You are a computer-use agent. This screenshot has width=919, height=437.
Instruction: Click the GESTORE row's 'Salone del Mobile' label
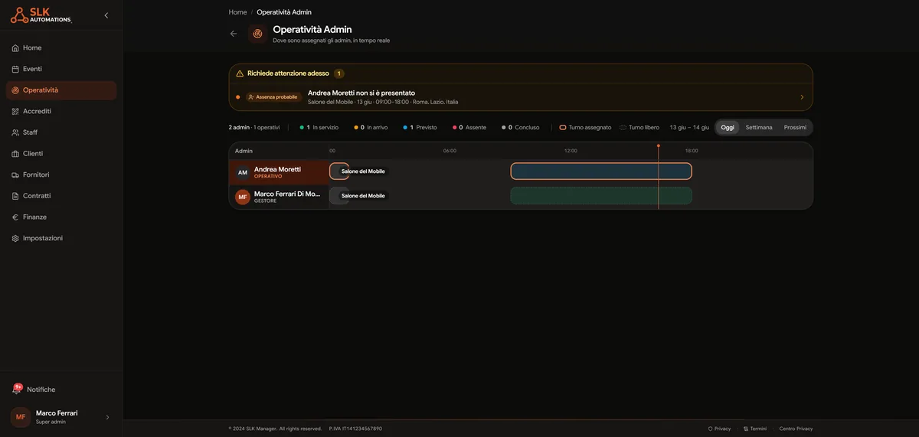363,196
